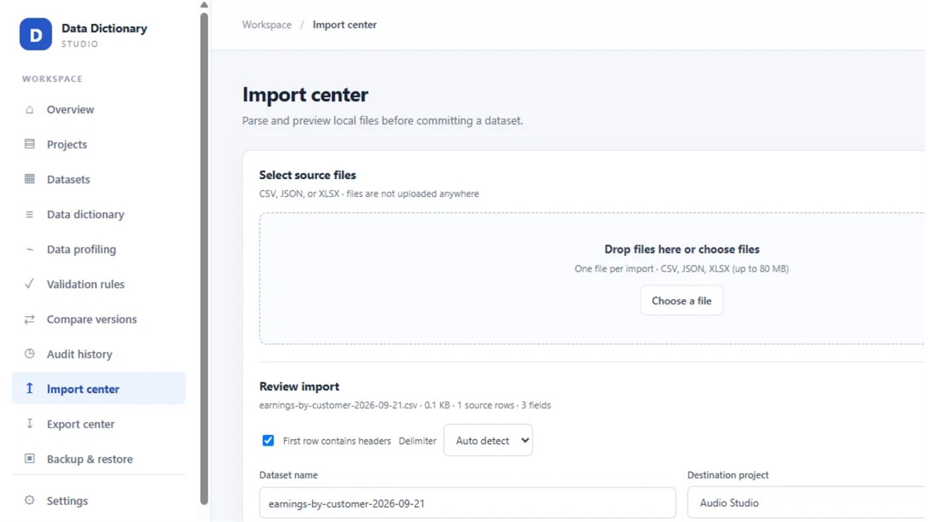The image size is (928, 522).
Task: Click the 'WORKSPACE' sidebar section label
Action: point(52,78)
